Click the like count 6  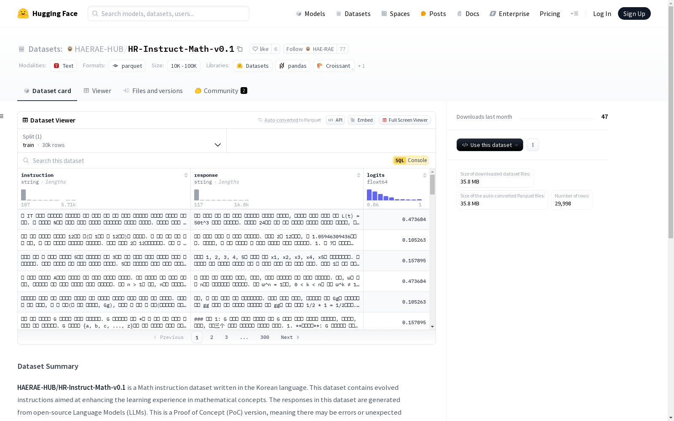coord(275,49)
